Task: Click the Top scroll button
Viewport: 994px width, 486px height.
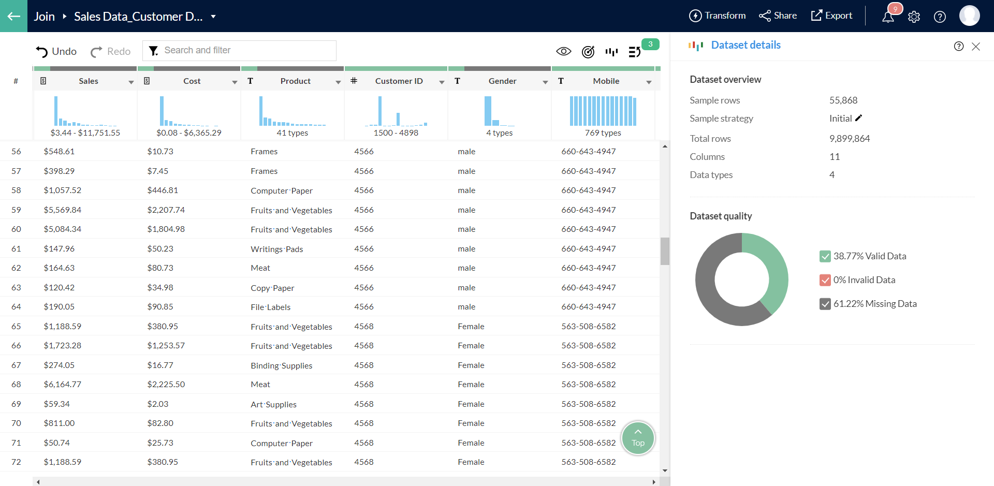Action: 638,438
